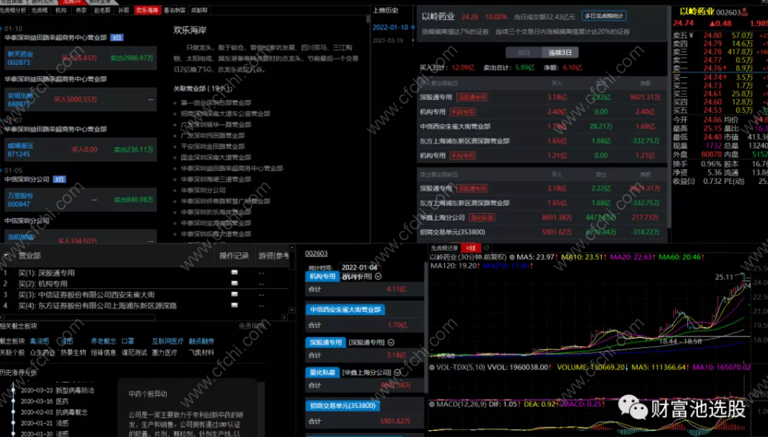
Task: Open the 赵老哥 tab
Action: point(102,10)
